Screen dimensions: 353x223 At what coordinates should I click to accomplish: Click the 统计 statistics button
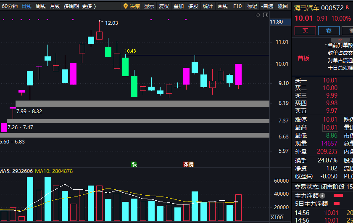[208, 6]
